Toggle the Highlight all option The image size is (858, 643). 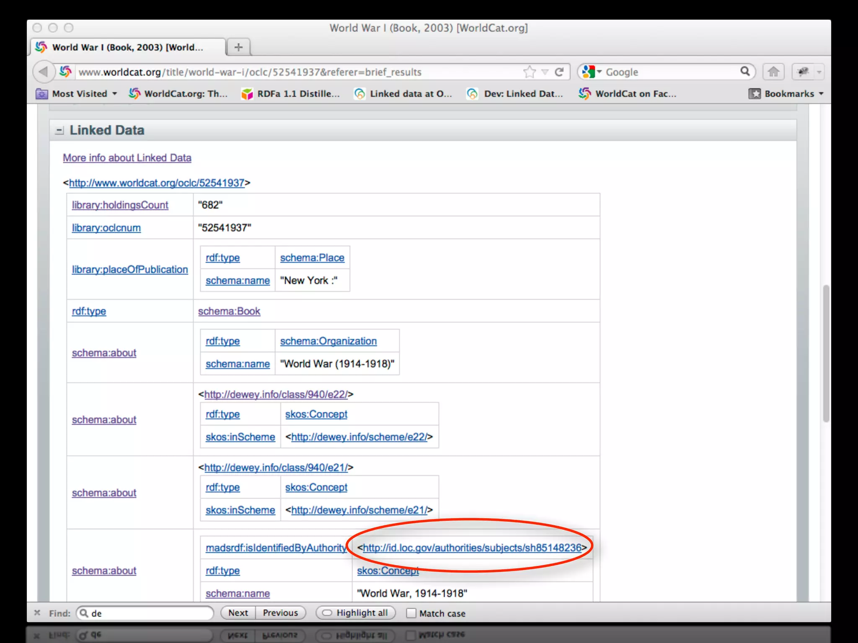click(x=355, y=613)
